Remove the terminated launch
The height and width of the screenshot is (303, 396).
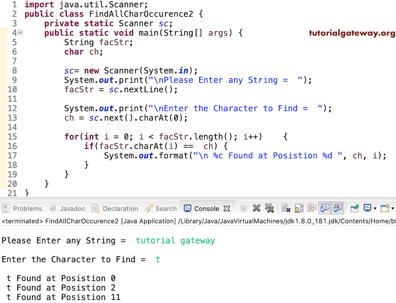point(256,208)
